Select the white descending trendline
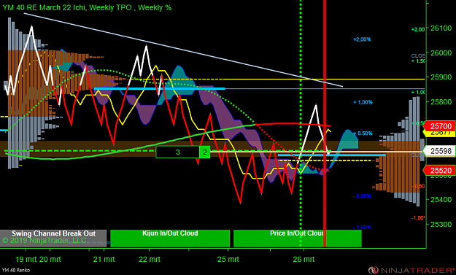456x275 pixels. point(183,50)
